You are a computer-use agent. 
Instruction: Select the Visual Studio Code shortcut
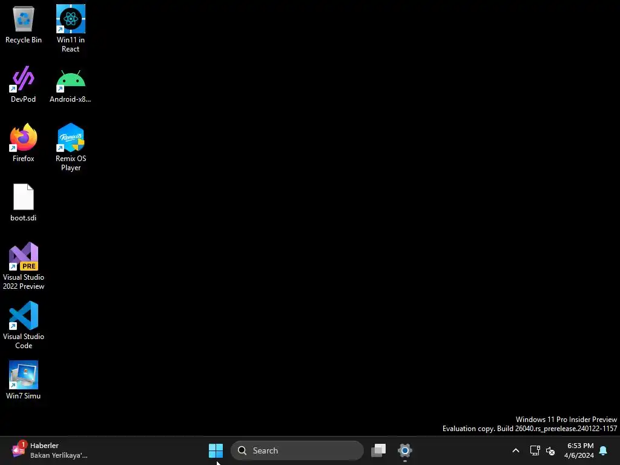click(24, 325)
